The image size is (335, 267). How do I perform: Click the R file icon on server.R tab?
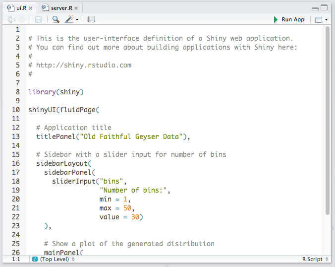45,8
